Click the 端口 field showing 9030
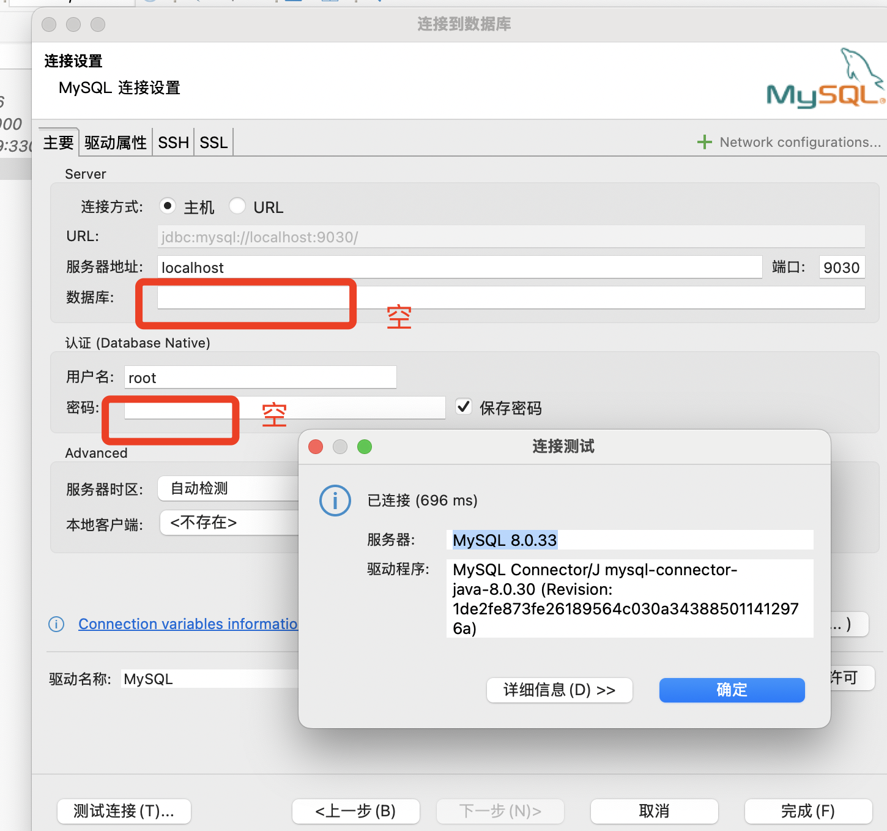887x831 pixels. 842,267
